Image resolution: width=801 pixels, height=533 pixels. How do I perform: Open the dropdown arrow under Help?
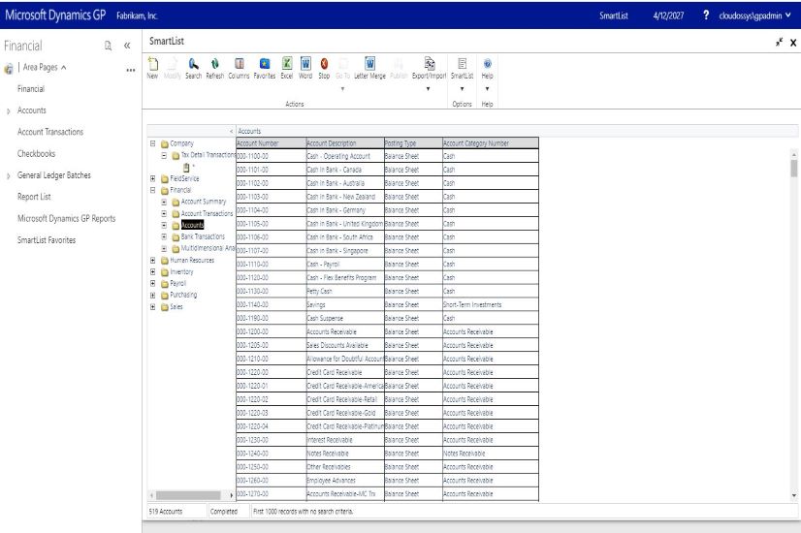tap(488, 89)
